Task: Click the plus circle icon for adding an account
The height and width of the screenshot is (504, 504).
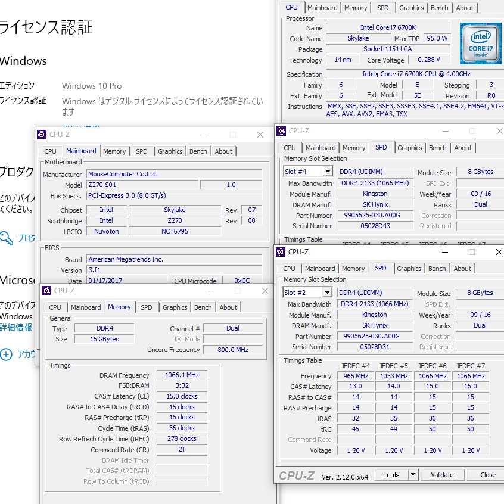Action: click(6, 354)
